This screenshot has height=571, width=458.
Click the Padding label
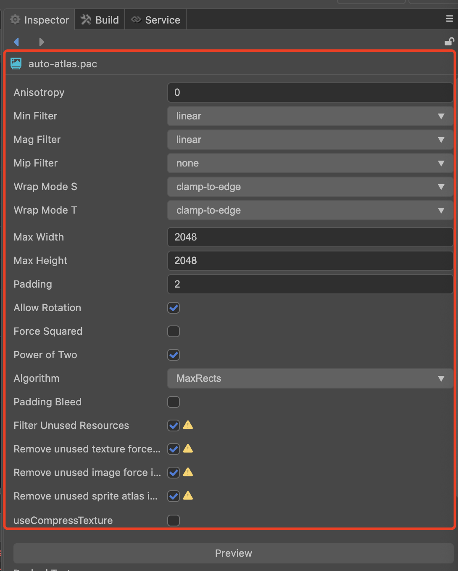[33, 284]
